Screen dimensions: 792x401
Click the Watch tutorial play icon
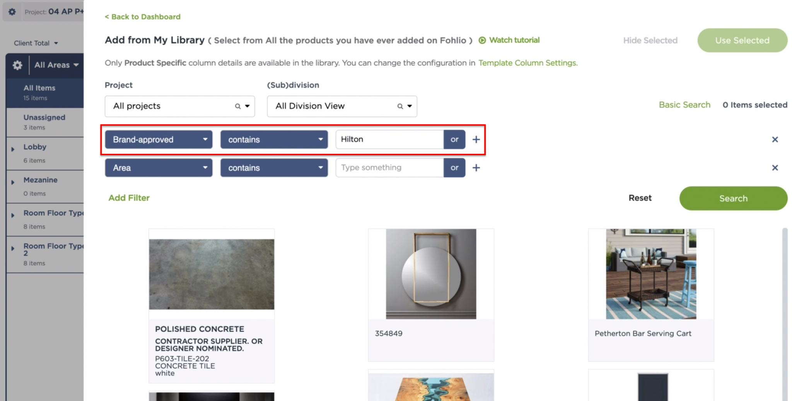click(x=482, y=40)
